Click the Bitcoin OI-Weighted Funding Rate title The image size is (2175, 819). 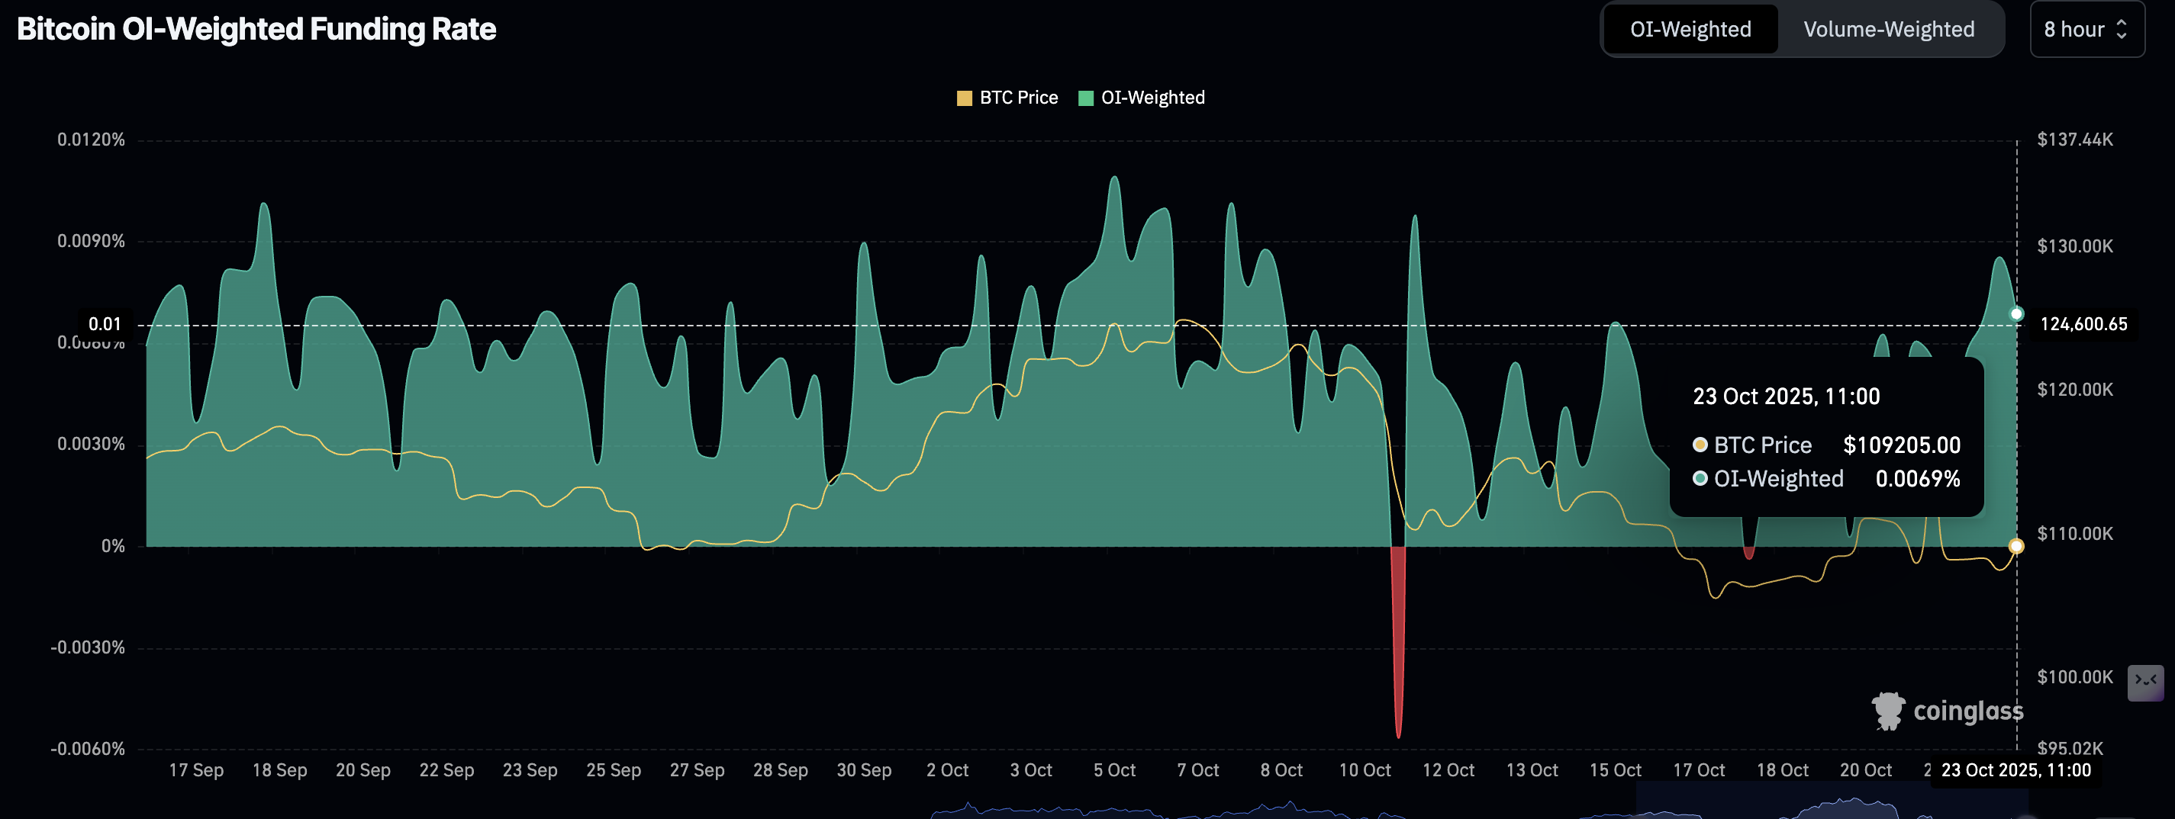256,30
